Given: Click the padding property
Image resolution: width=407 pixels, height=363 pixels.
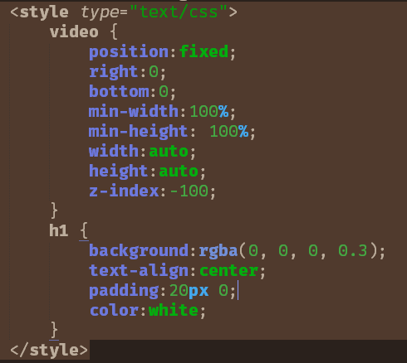Looking at the screenshot, I should (124, 291).
